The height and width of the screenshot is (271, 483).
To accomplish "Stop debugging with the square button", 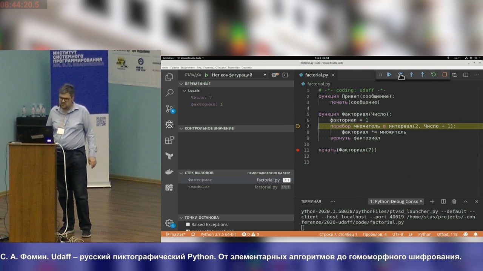I will tap(445, 75).
